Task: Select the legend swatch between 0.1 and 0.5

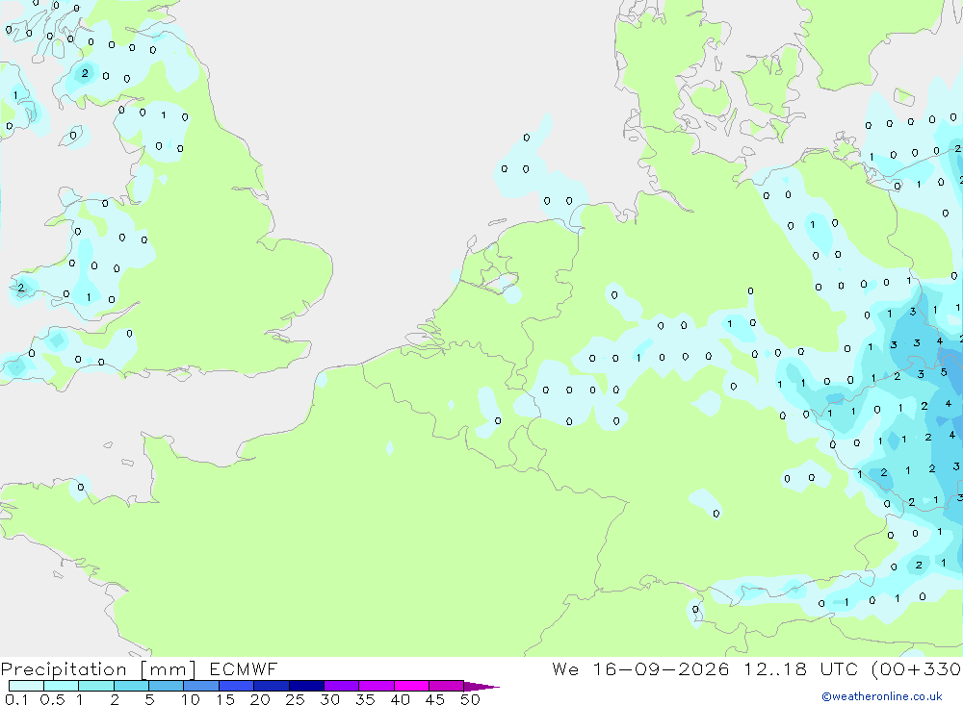Action: [x=26, y=686]
